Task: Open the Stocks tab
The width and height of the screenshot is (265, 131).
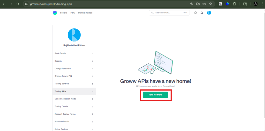Action: tap(64, 13)
